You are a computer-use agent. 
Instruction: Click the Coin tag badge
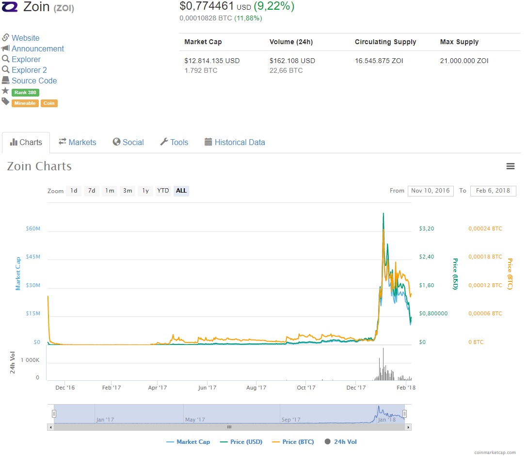[49, 103]
